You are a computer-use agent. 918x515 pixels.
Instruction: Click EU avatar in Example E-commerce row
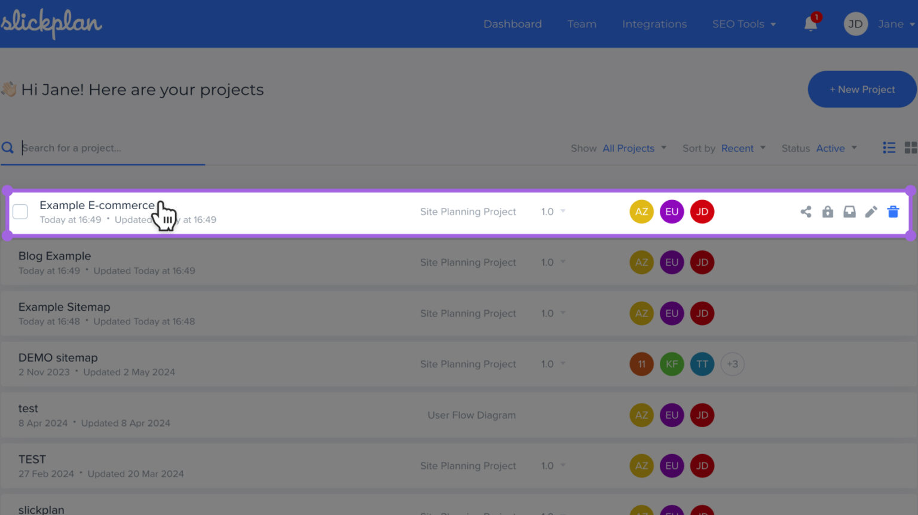(x=672, y=211)
